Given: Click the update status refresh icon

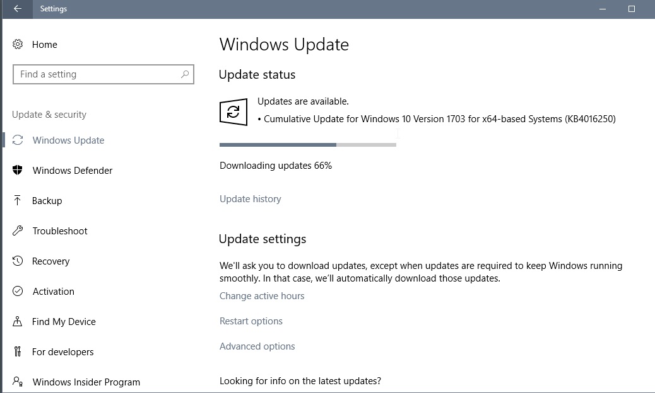Looking at the screenshot, I should click(233, 111).
